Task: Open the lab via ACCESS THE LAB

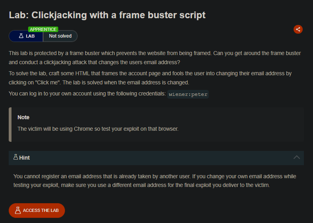Action: tap(37, 210)
